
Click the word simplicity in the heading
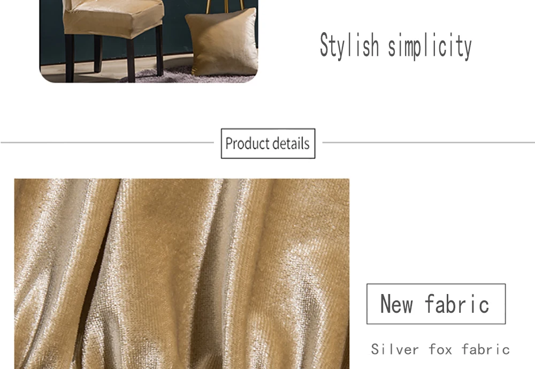tap(430, 46)
